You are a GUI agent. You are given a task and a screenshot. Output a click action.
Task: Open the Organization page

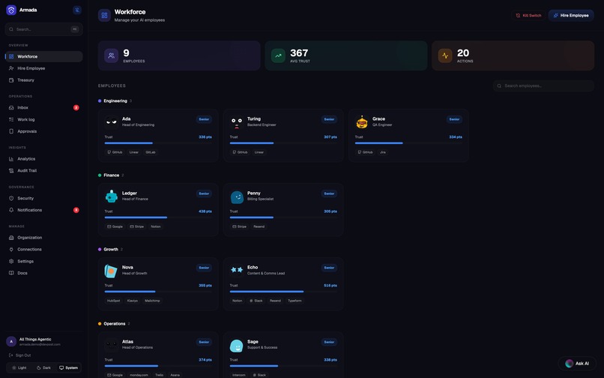pyautogui.click(x=44, y=238)
